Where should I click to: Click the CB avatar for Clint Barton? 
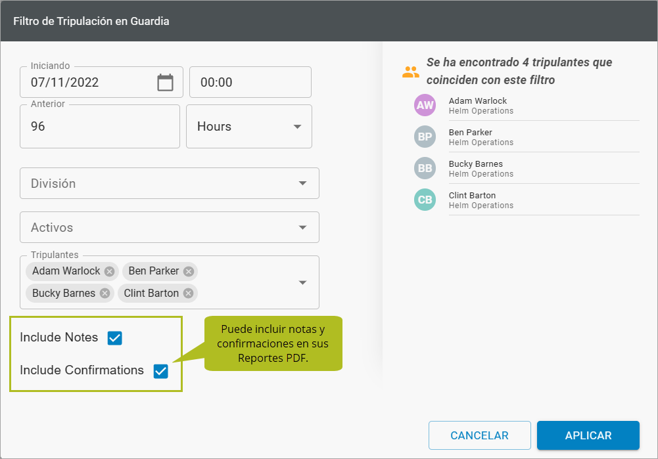coord(425,200)
